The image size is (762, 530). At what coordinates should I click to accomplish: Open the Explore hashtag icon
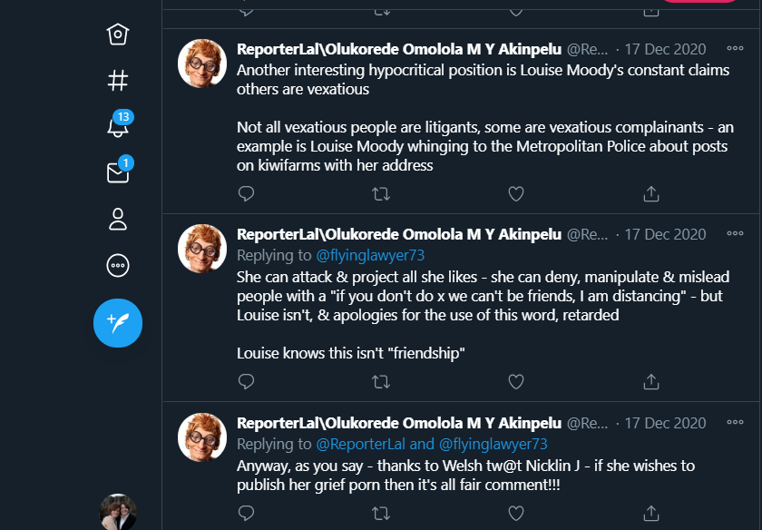[x=118, y=80]
